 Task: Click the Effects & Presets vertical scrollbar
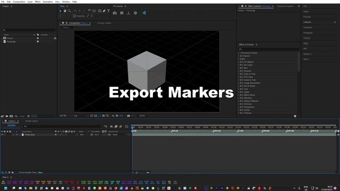299,62
